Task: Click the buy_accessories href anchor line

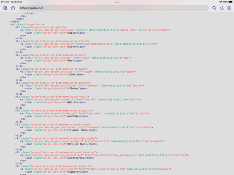Action: pos(104,155)
